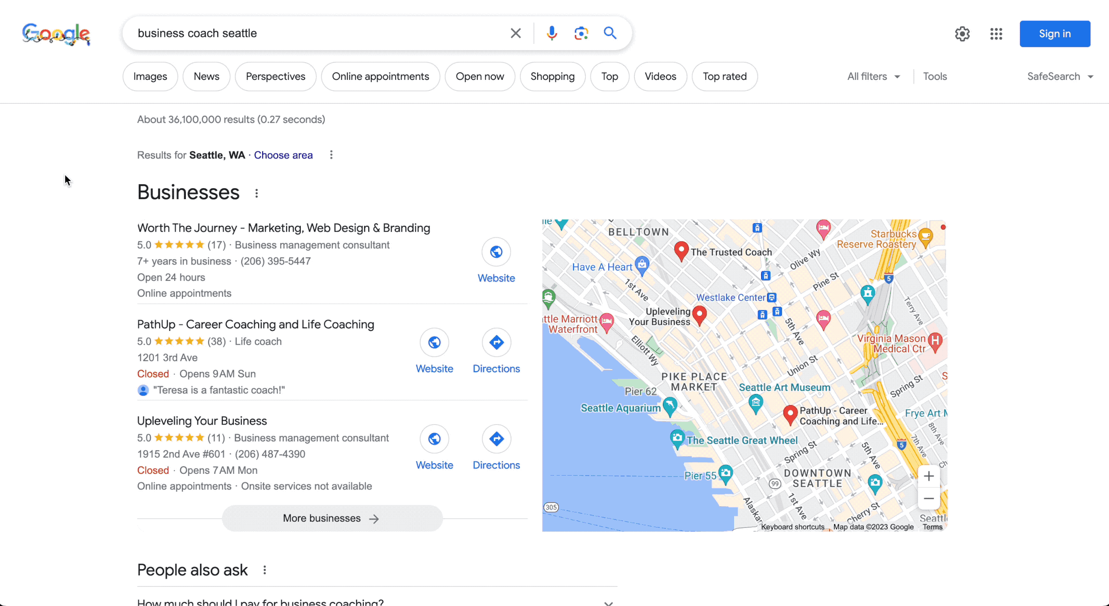Click The Trusted Coach map pin
Viewport: 1109px width, 606px height.
(681, 252)
